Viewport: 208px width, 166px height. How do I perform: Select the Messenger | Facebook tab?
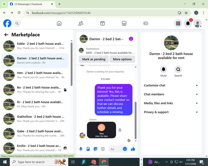(32, 4)
